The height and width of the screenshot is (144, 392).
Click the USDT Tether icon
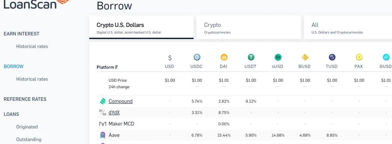pos(251,58)
